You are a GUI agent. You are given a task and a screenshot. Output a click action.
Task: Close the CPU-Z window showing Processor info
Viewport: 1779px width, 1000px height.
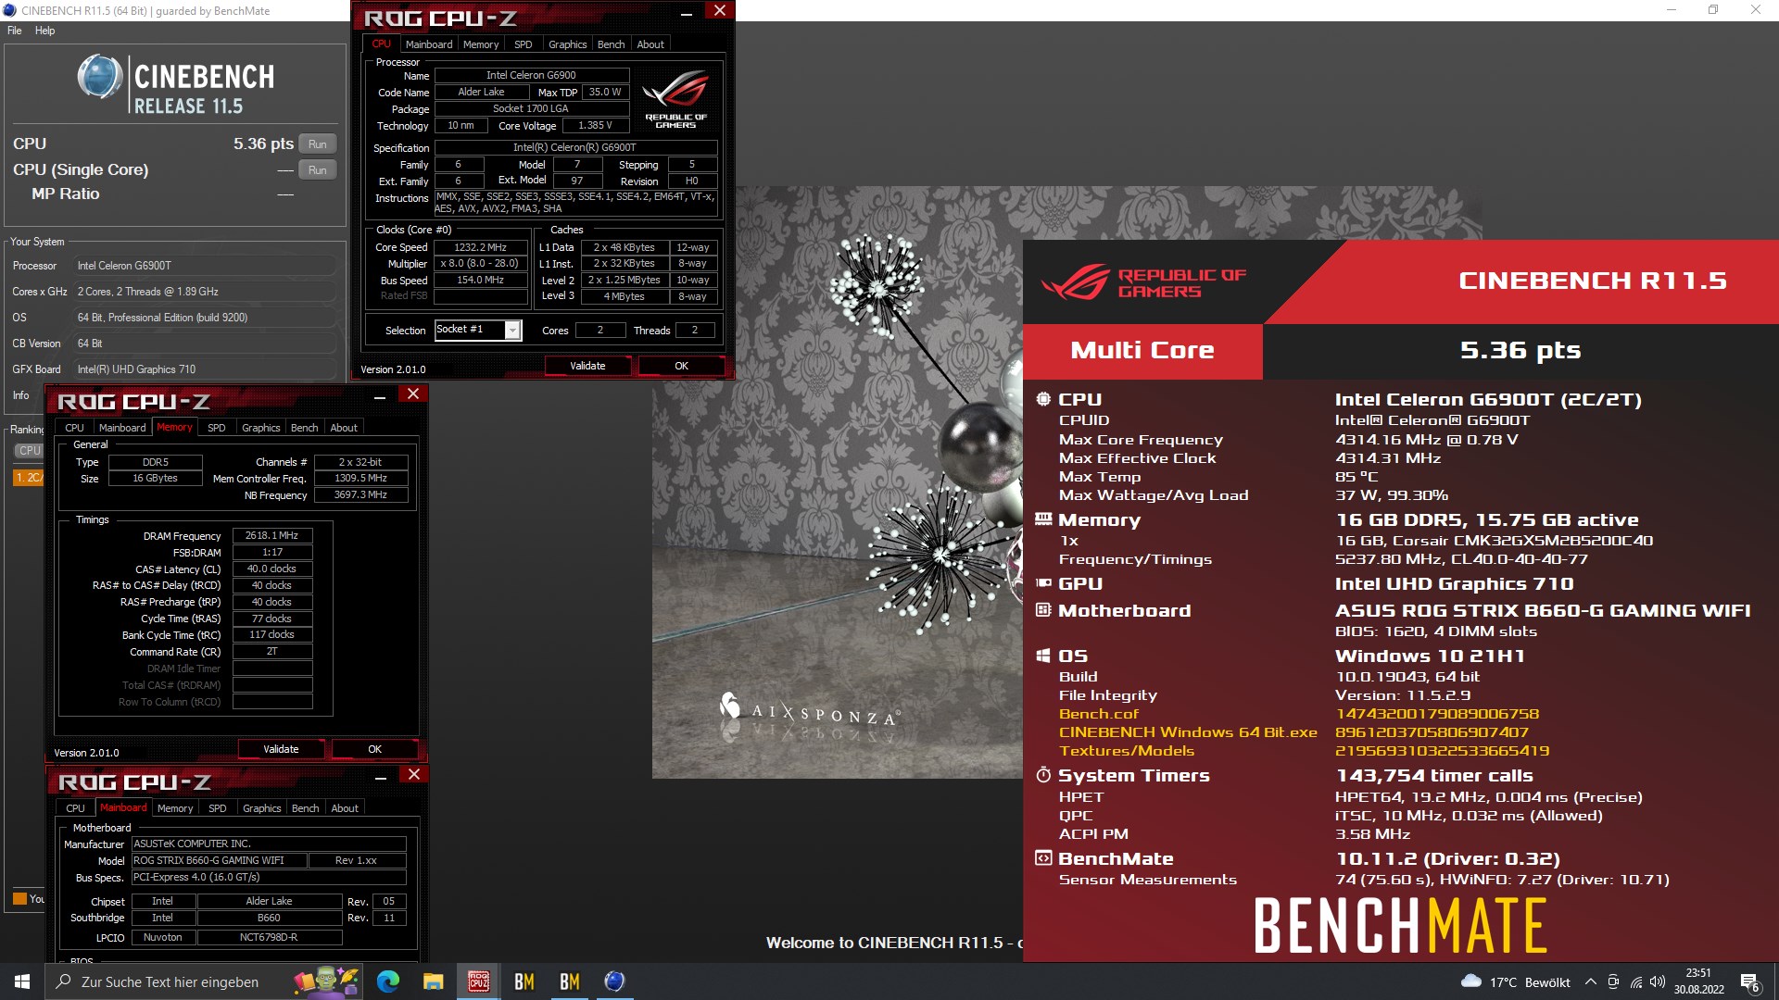tap(720, 10)
